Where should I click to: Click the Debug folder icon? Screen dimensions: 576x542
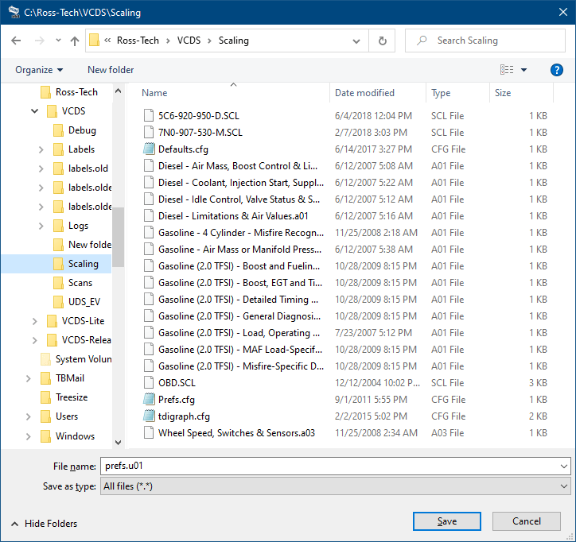click(58, 130)
